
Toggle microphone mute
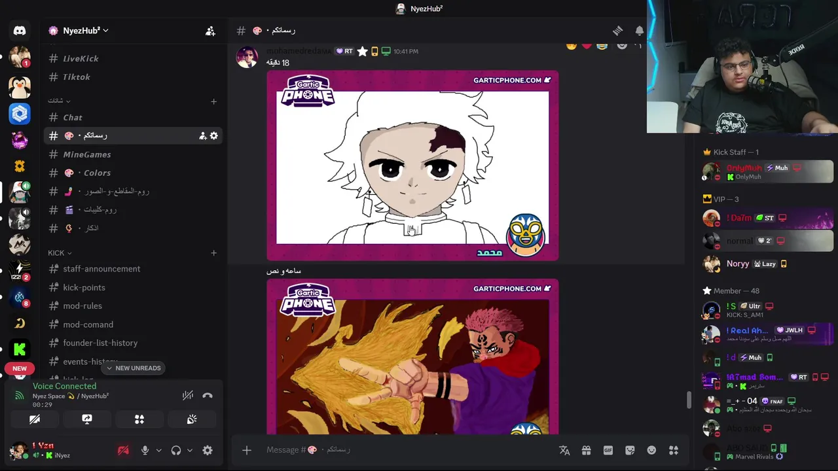pos(145,450)
